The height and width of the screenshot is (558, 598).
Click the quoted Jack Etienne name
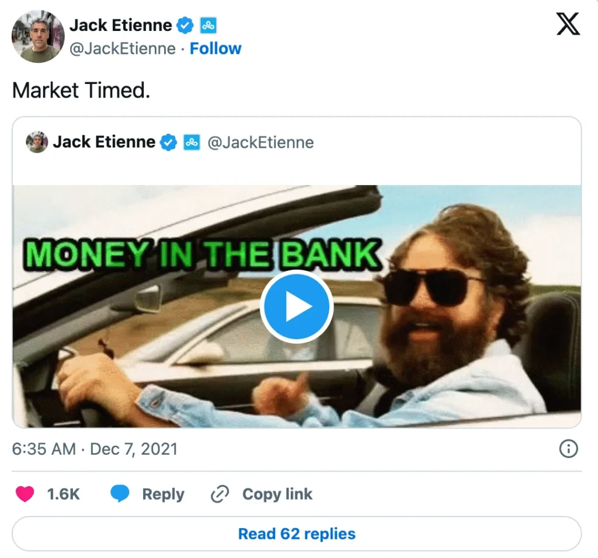point(104,142)
